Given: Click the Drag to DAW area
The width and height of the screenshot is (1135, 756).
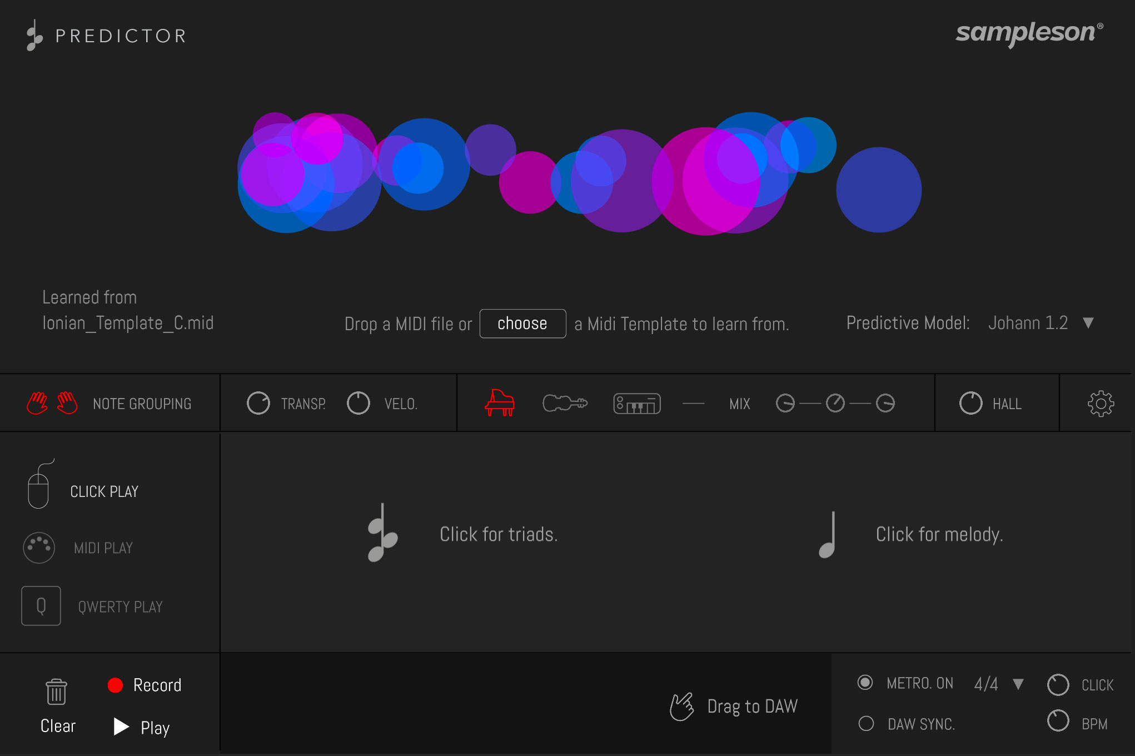Looking at the screenshot, I should (734, 707).
